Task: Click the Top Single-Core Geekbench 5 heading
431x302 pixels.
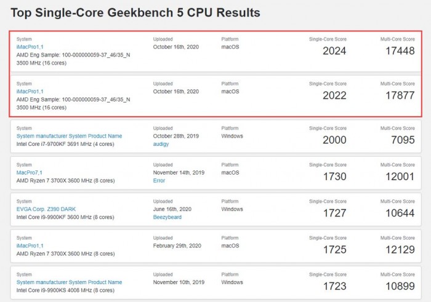Action: click(135, 12)
